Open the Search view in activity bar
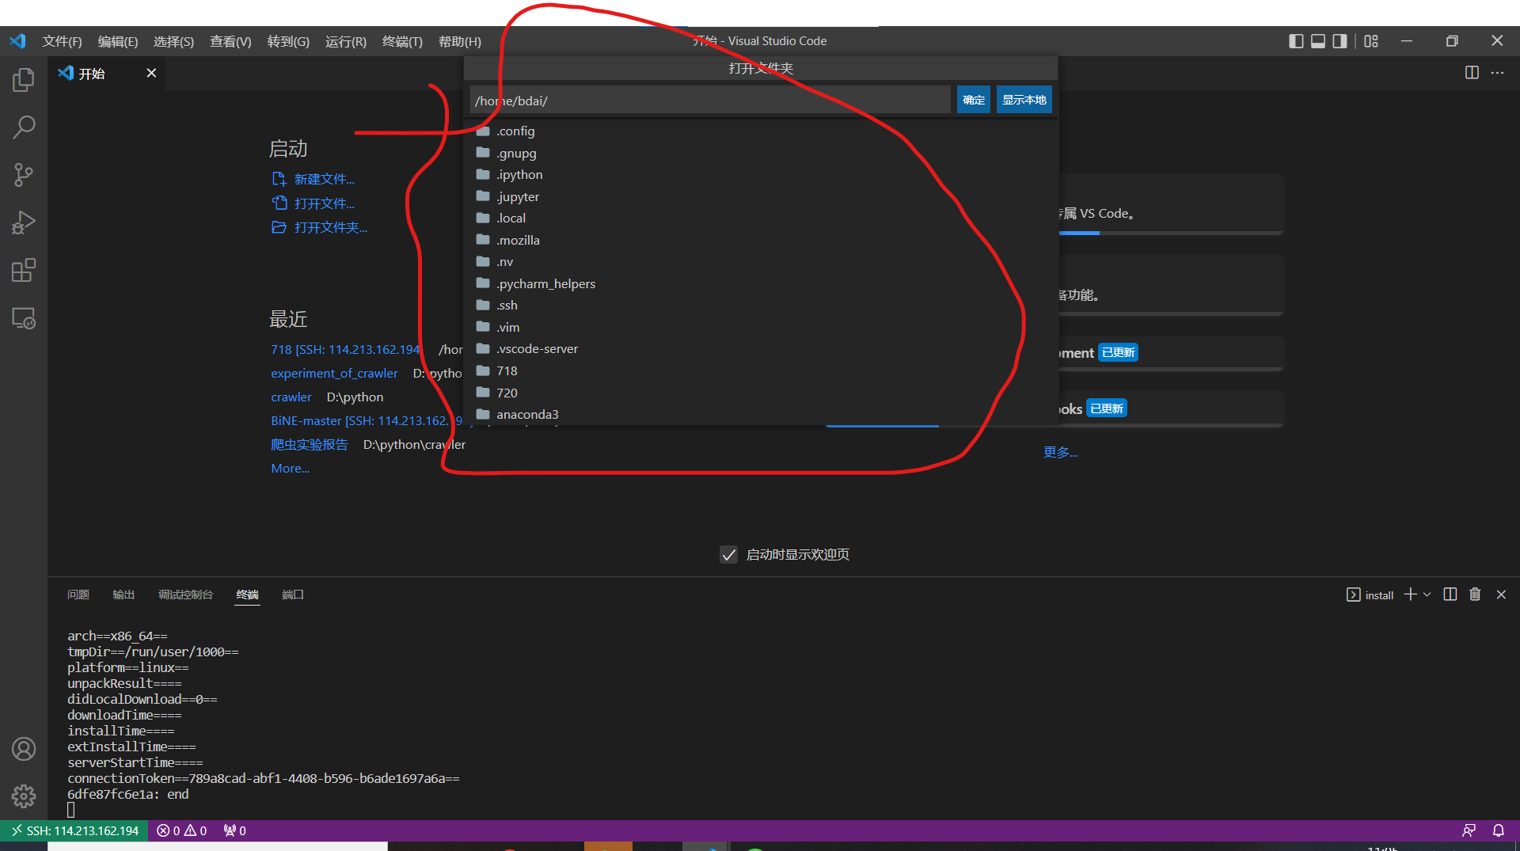The width and height of the screenshot is (1520, 851). point(24,127)
